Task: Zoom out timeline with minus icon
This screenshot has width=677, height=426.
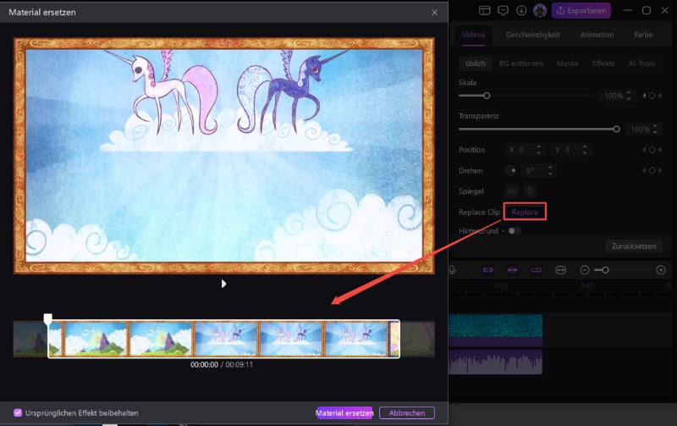Action: click(x=585, y=270)
